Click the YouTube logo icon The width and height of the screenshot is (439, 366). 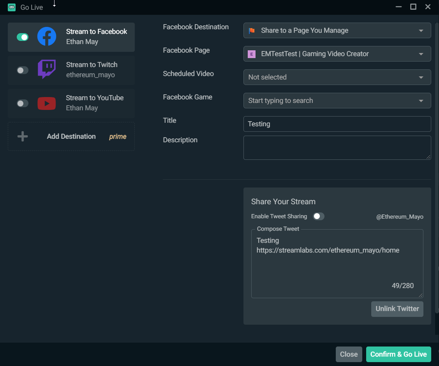pos(47,103)
